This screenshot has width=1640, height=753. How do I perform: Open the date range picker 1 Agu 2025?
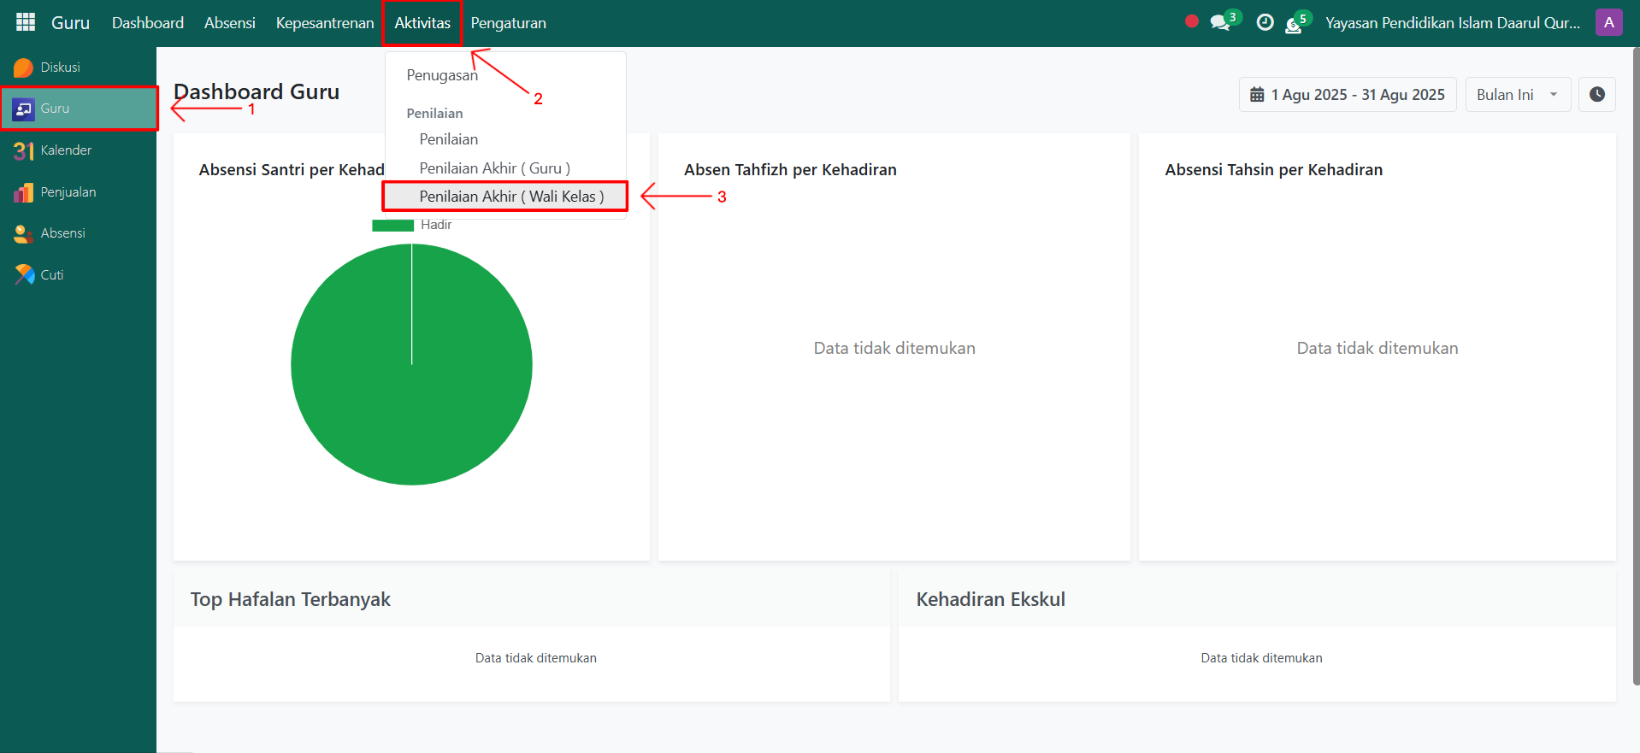(1348, 95)
